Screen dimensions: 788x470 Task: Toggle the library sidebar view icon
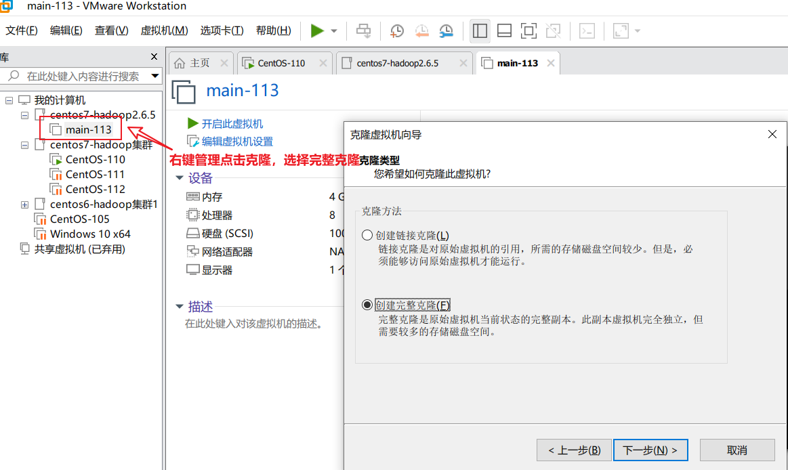[480, 31]
